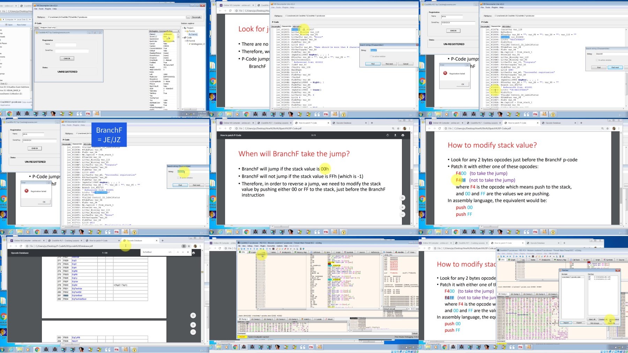
Task: Click OK in the Registration failed dialog beside the BranchF = JE/JZ view
Action: [x=44, y=202]
